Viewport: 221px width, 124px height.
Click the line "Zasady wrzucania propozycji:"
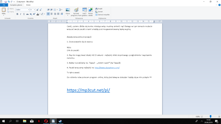tap(79, 37)
